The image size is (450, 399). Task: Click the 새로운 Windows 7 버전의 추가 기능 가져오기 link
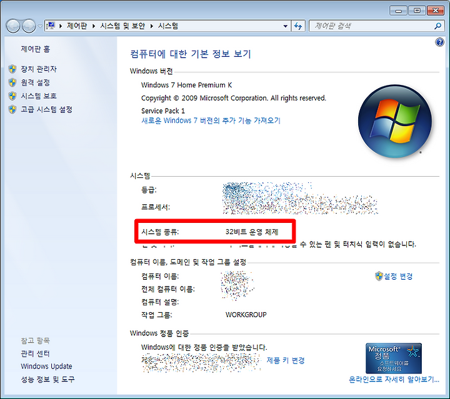point(211,121)
